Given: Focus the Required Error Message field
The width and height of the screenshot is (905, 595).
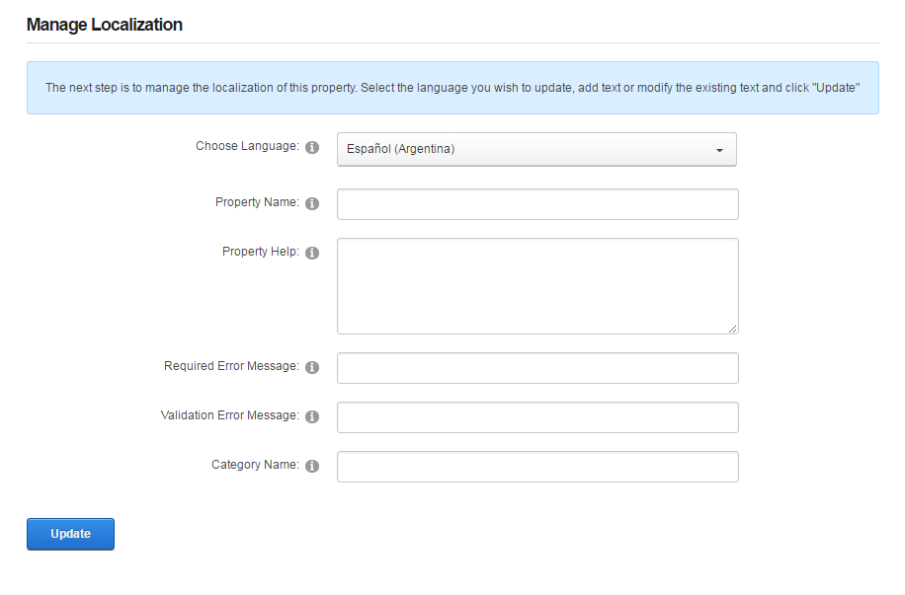Looking at the screenshot, I should point(537,368).
